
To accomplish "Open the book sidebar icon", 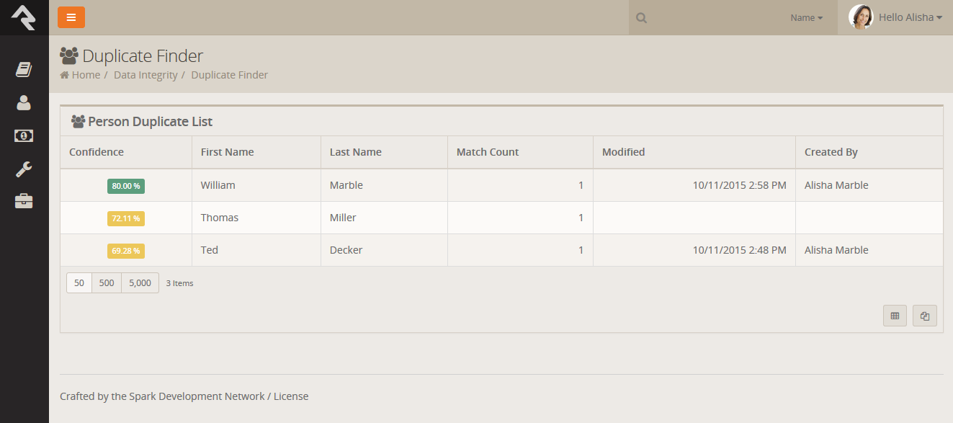I will (24, 70).
